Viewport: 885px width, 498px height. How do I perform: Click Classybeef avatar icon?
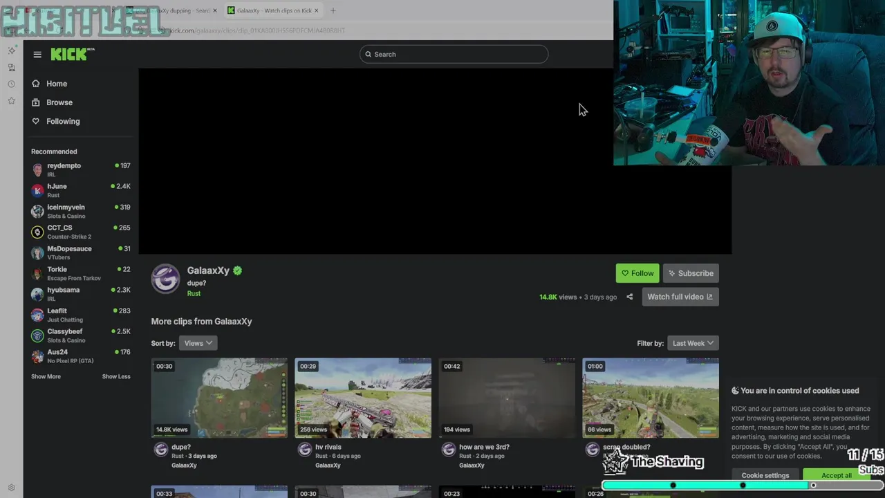click(x=37, y=335)
